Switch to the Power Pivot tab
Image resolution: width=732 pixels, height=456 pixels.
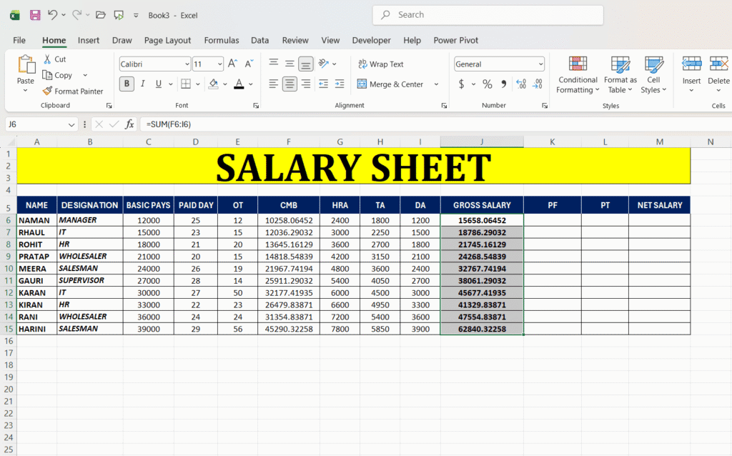[455, 40]
